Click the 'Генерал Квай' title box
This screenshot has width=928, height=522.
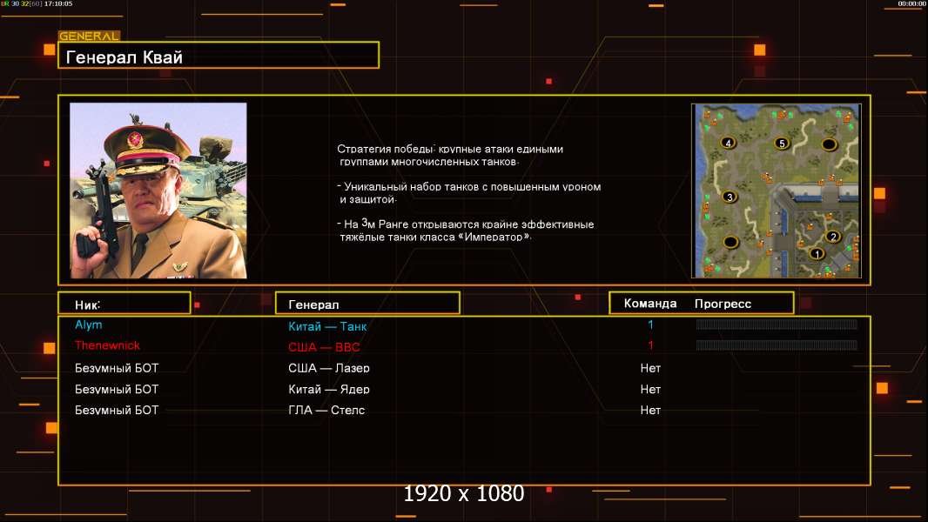point(219,55)
